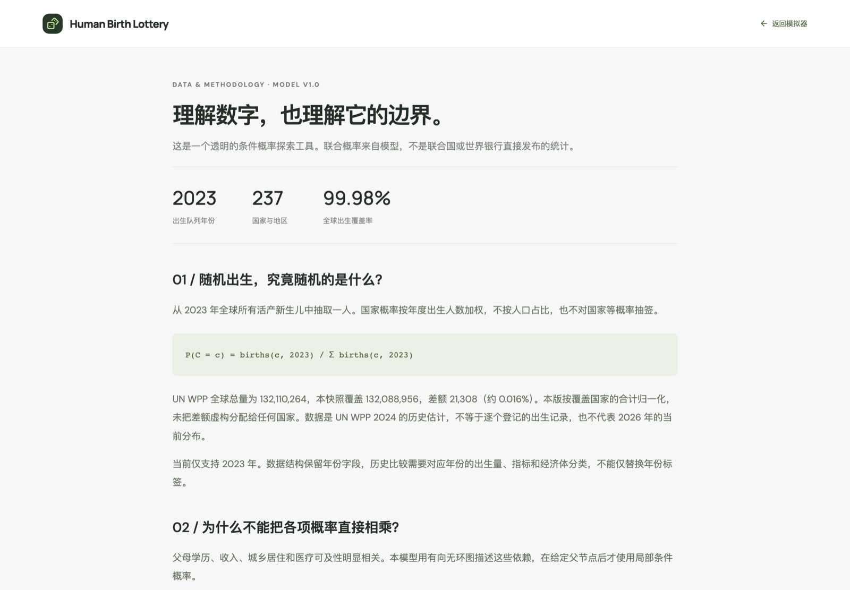This screenshot has height=590, width=850.
Task: Click the 2023 birth cohort year figure
Action: 194,198
